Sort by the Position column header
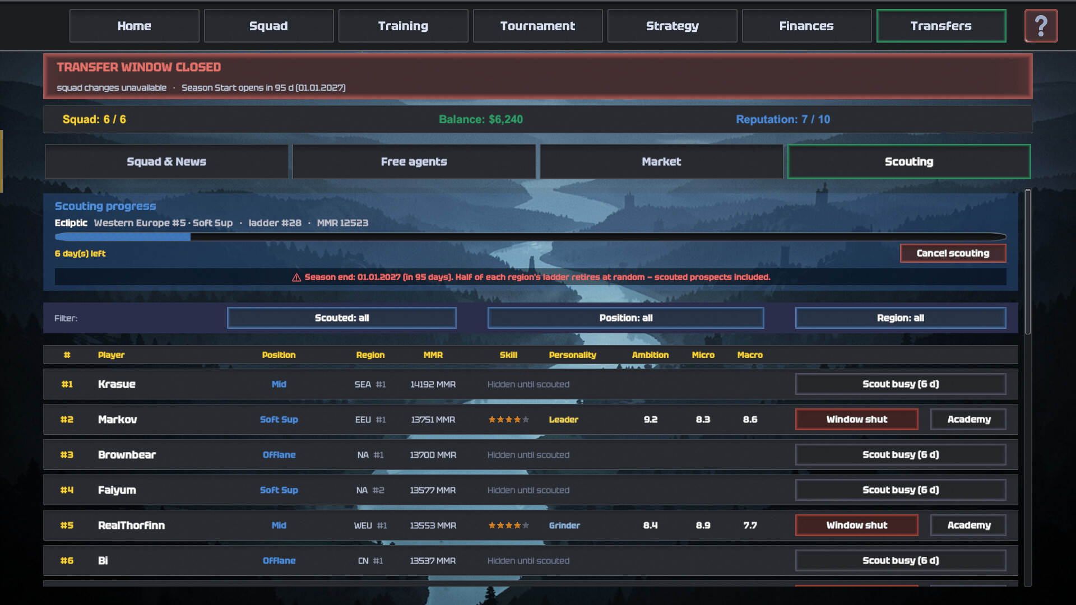This screenshot has height=605, width=1076. click(x=279, y=355)
